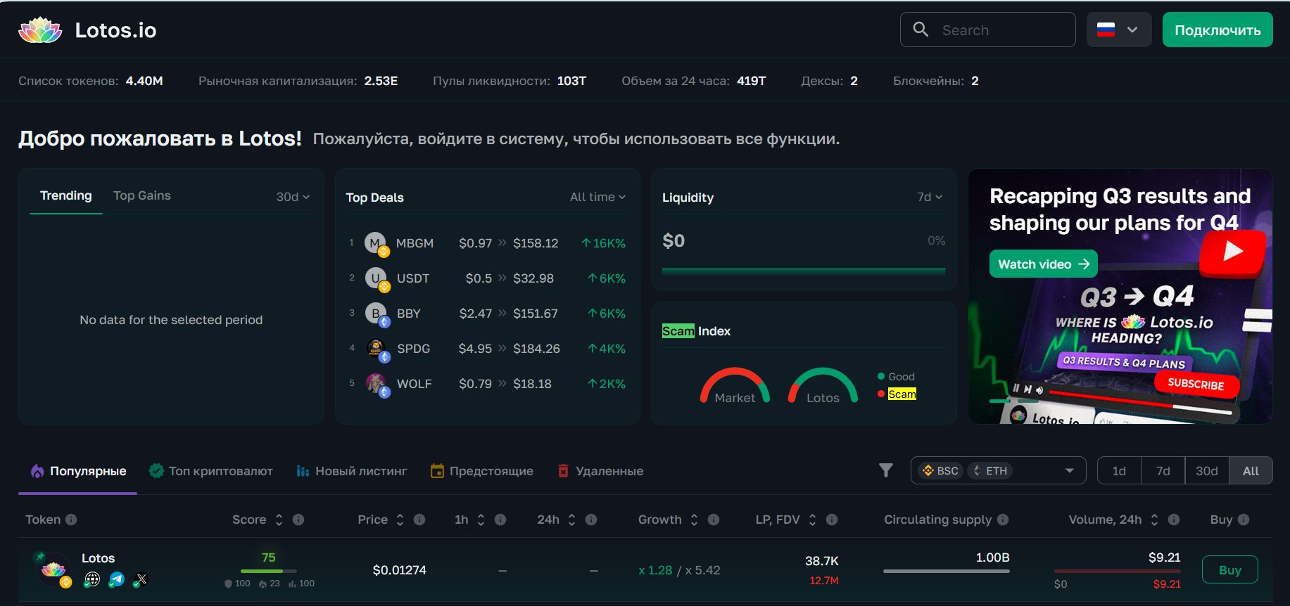Viewport: 1290px width, 606px height.
Task: Toggle the ETH chain chip
Action: pos(989,471)
